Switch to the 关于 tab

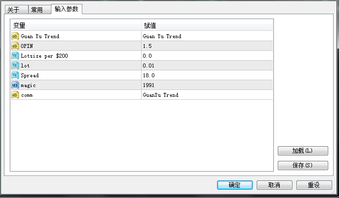(x=14, y=10)
